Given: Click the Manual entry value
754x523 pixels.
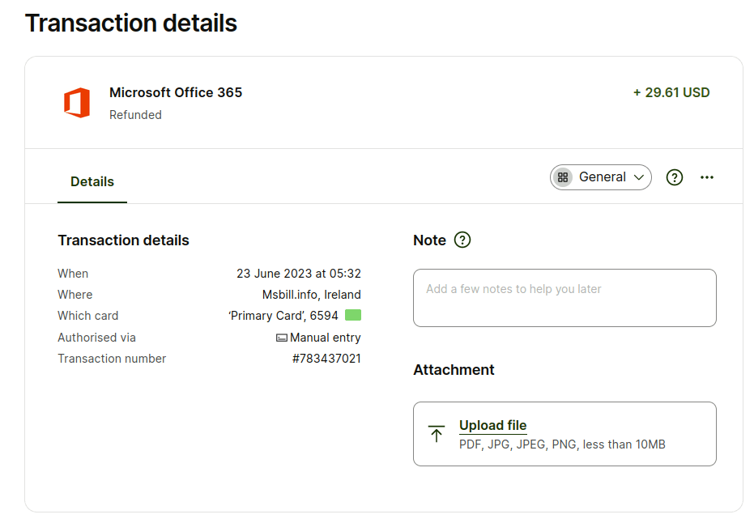Looking at the screenshot, I should 325,338.
